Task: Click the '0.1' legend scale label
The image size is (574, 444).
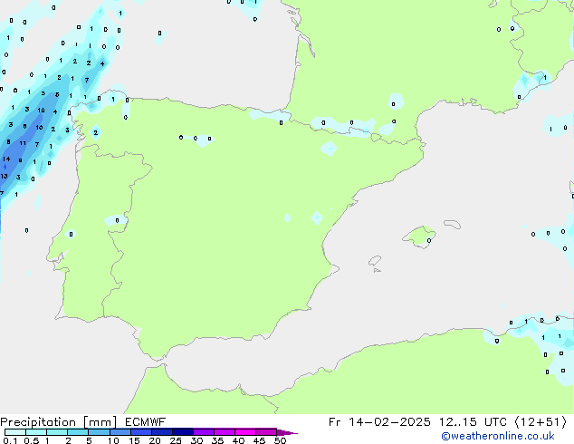Action: [x=10, y=440]
